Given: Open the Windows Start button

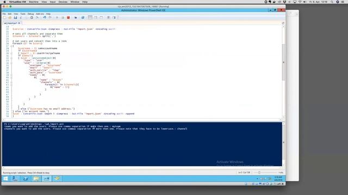Looking at the screenshot, I should 6,179.
